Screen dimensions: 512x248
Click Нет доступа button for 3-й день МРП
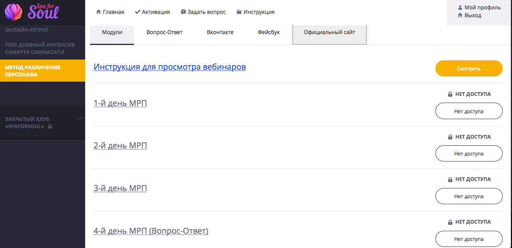468,196
